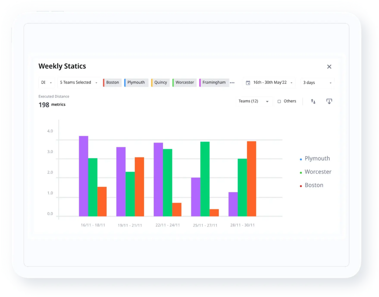
Task: Open the DI dropdown
Action: coord(46,82)
